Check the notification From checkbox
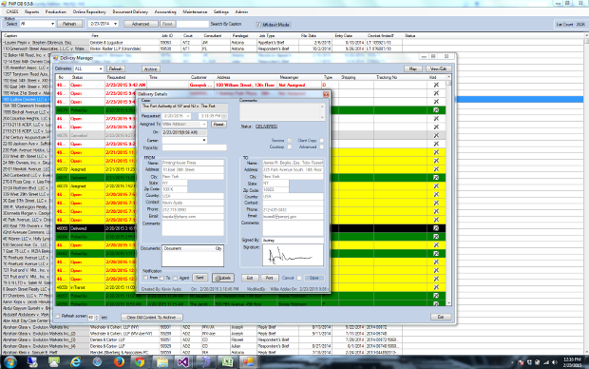 pyautogui.click(x=145, y=278)
